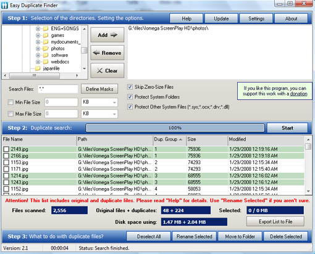This screenshot has width=315, height=254.
Task: Click the Easy Duplicate Finder title bar icon
Action: 4,5
